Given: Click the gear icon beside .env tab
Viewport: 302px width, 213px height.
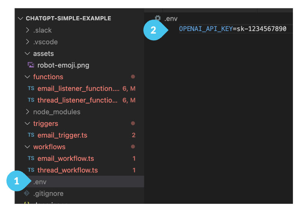Looking at the screenshot, I should 158,18.
